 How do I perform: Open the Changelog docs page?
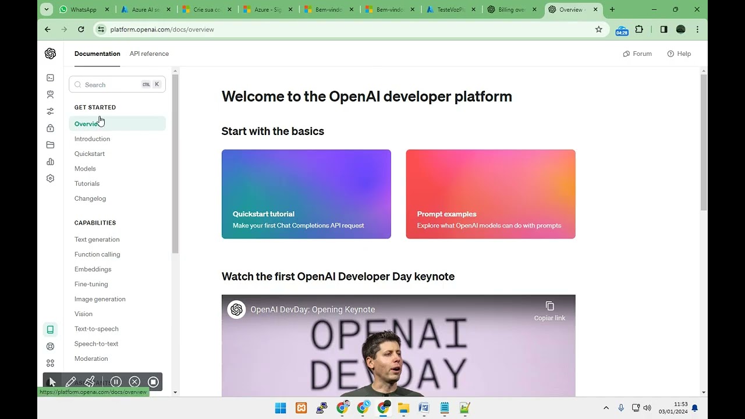[90, 198]
